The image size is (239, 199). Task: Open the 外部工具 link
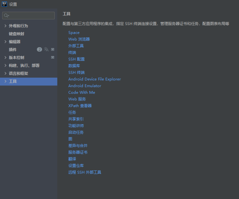(76, 46)
